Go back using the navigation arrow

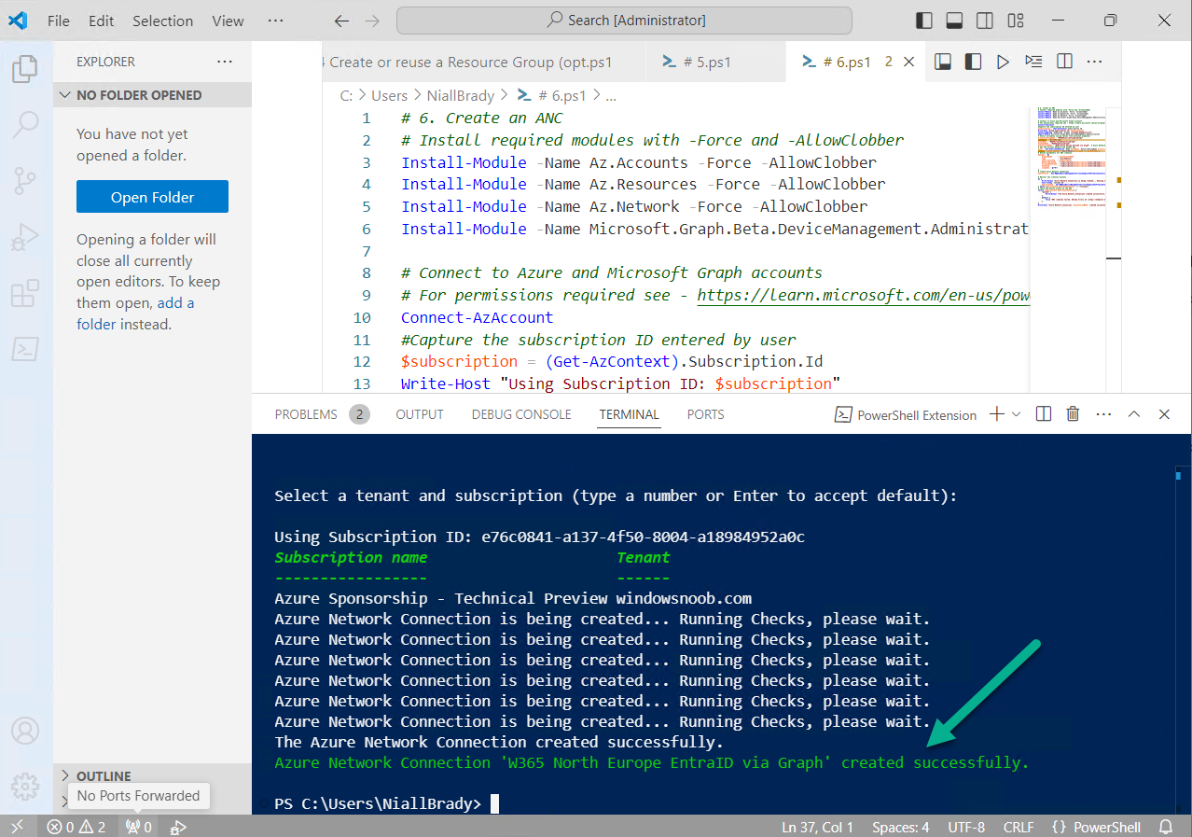click(x=341, y=21)
